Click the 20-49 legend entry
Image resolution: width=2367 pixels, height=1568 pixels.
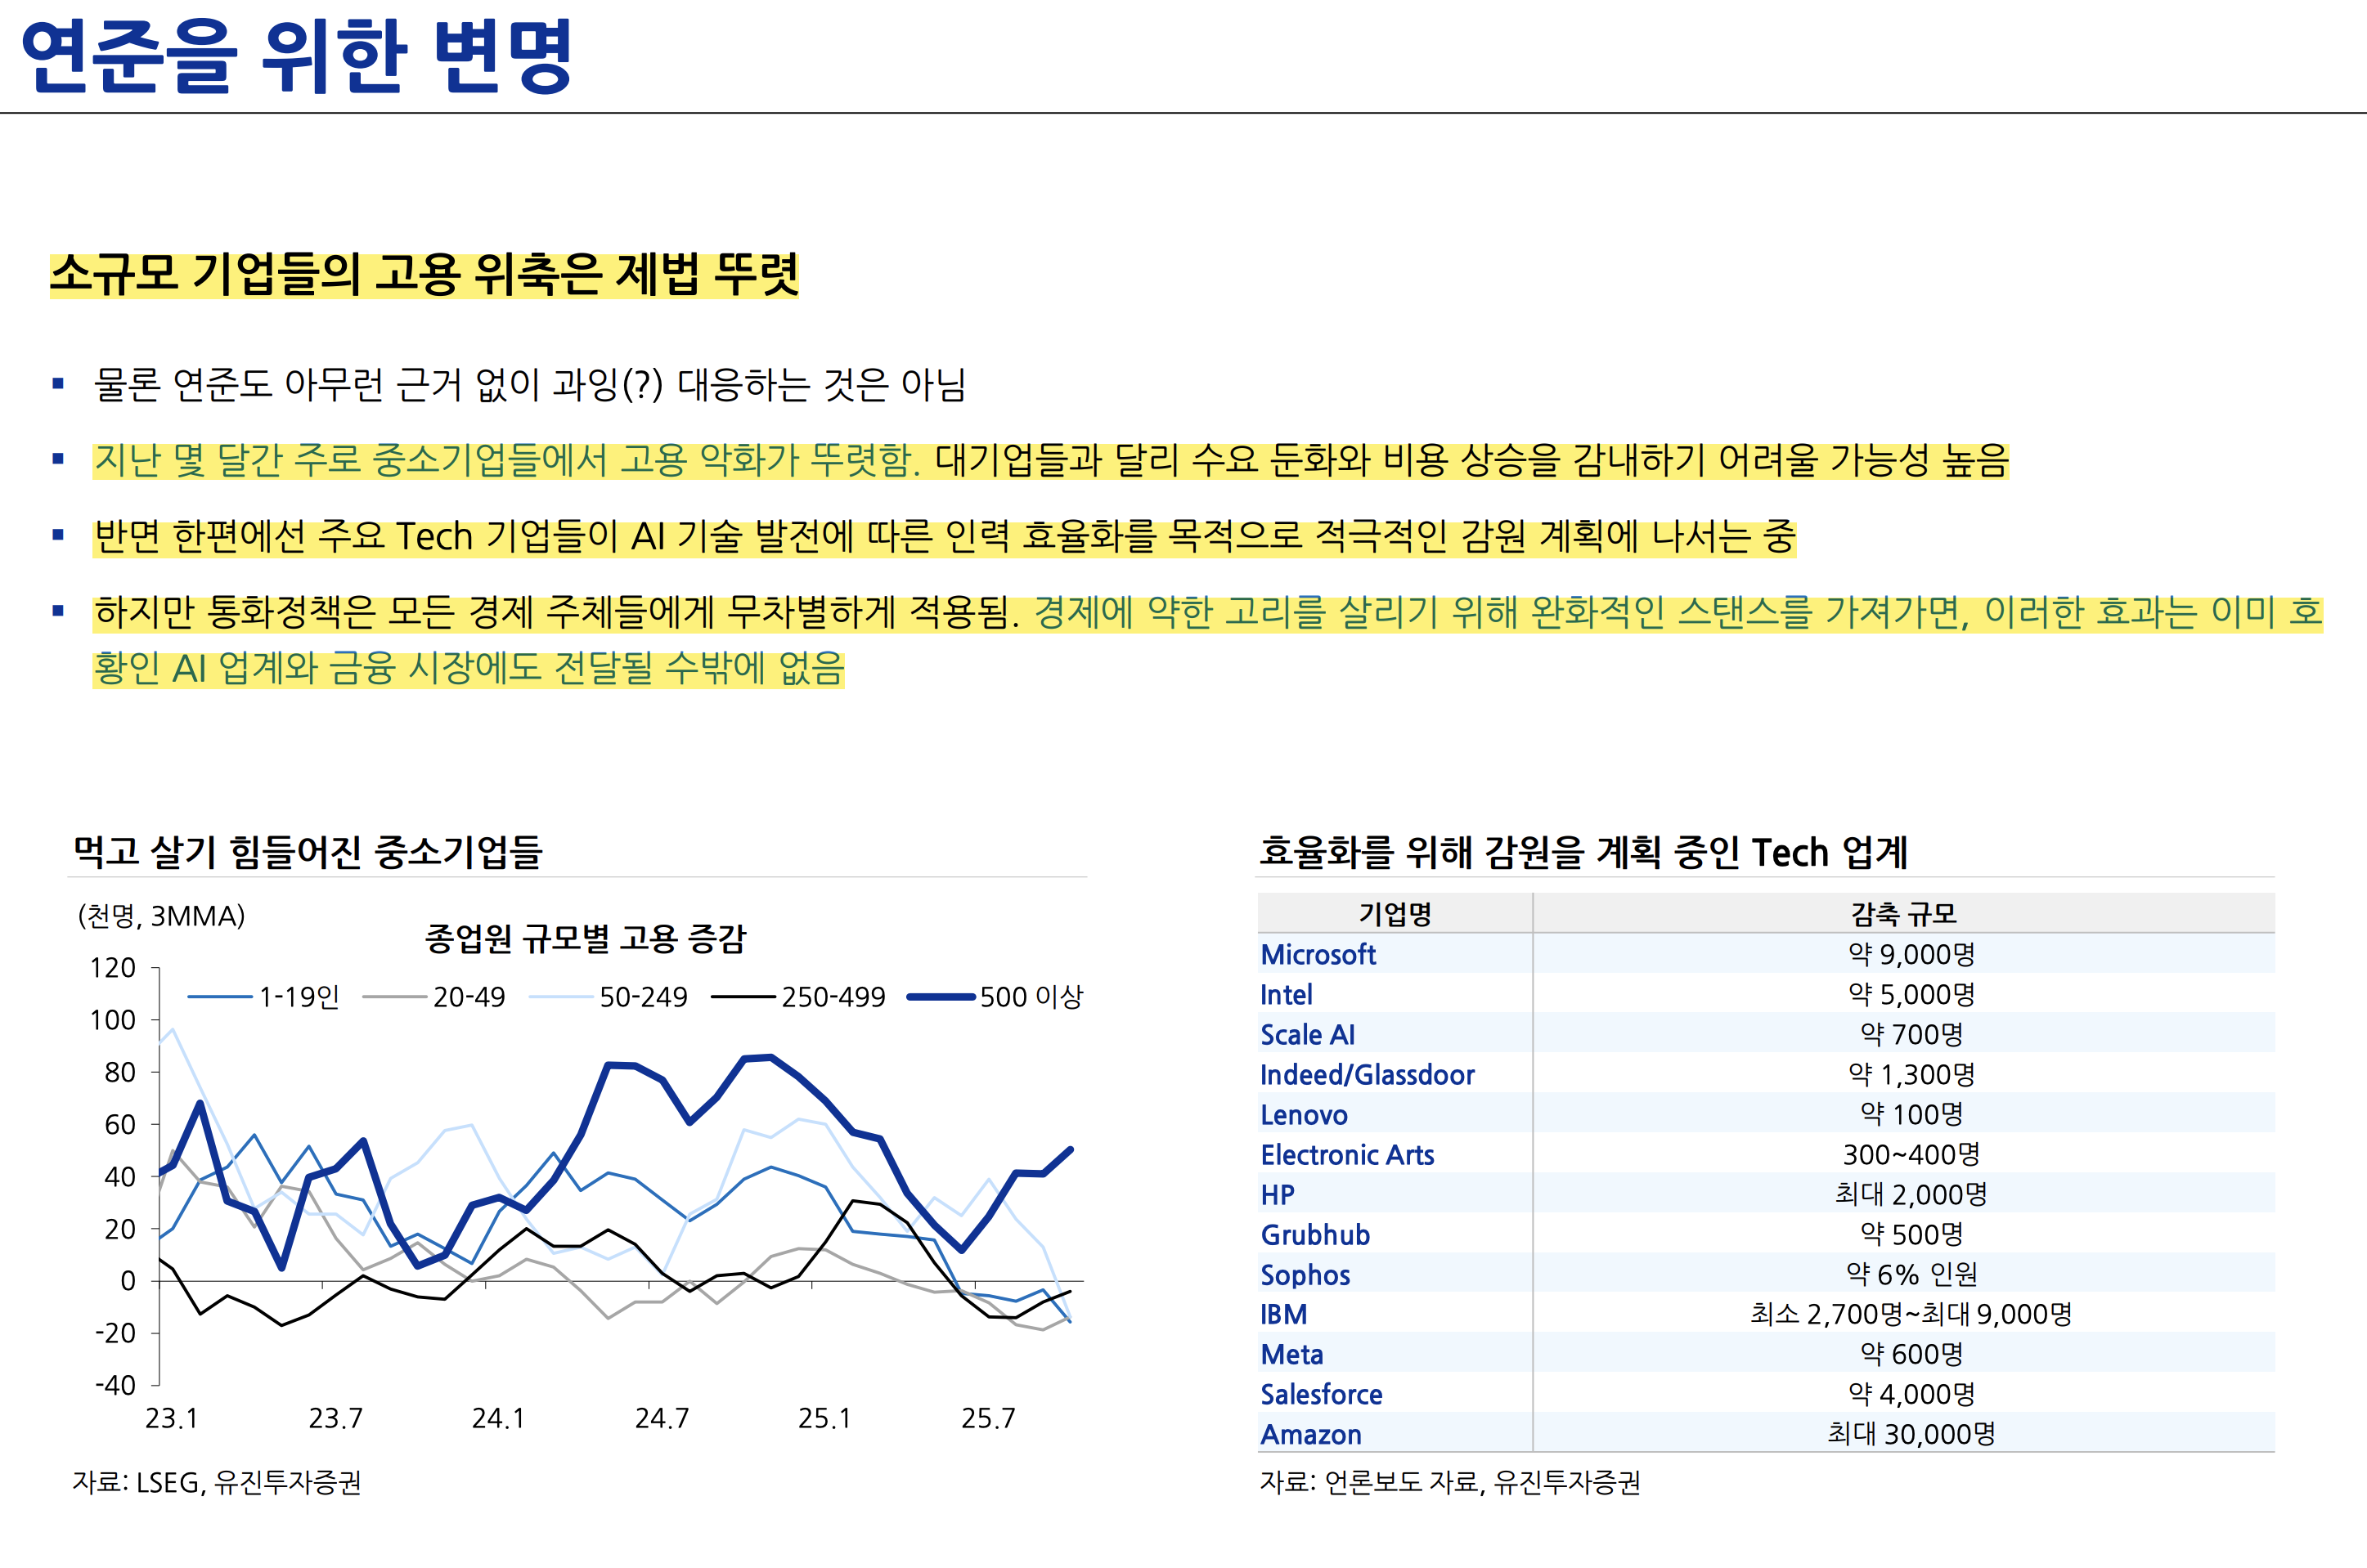468,997
